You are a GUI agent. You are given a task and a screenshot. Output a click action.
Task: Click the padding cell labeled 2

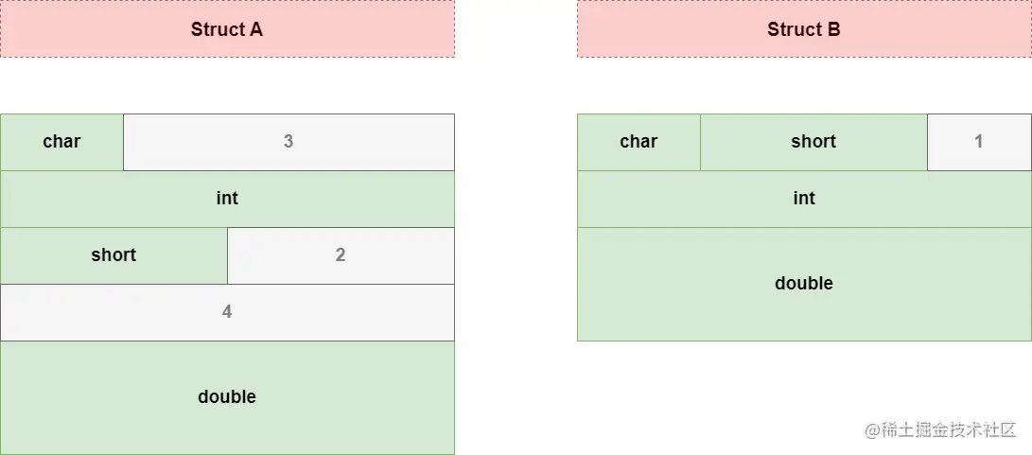click(x=341, y=255)
